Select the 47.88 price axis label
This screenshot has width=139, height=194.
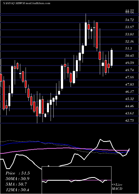tap(130, 77)
